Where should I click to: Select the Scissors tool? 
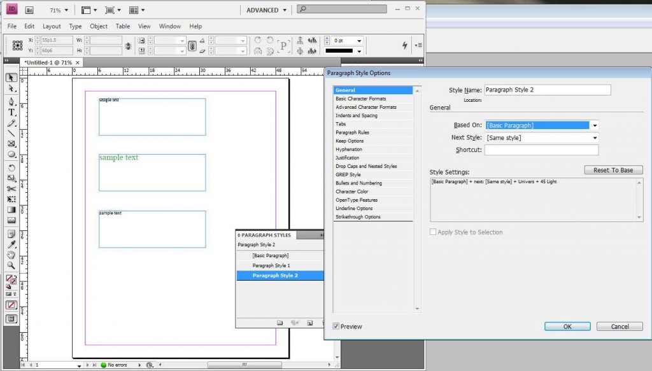pyautogui.click(x=11, y=188)
